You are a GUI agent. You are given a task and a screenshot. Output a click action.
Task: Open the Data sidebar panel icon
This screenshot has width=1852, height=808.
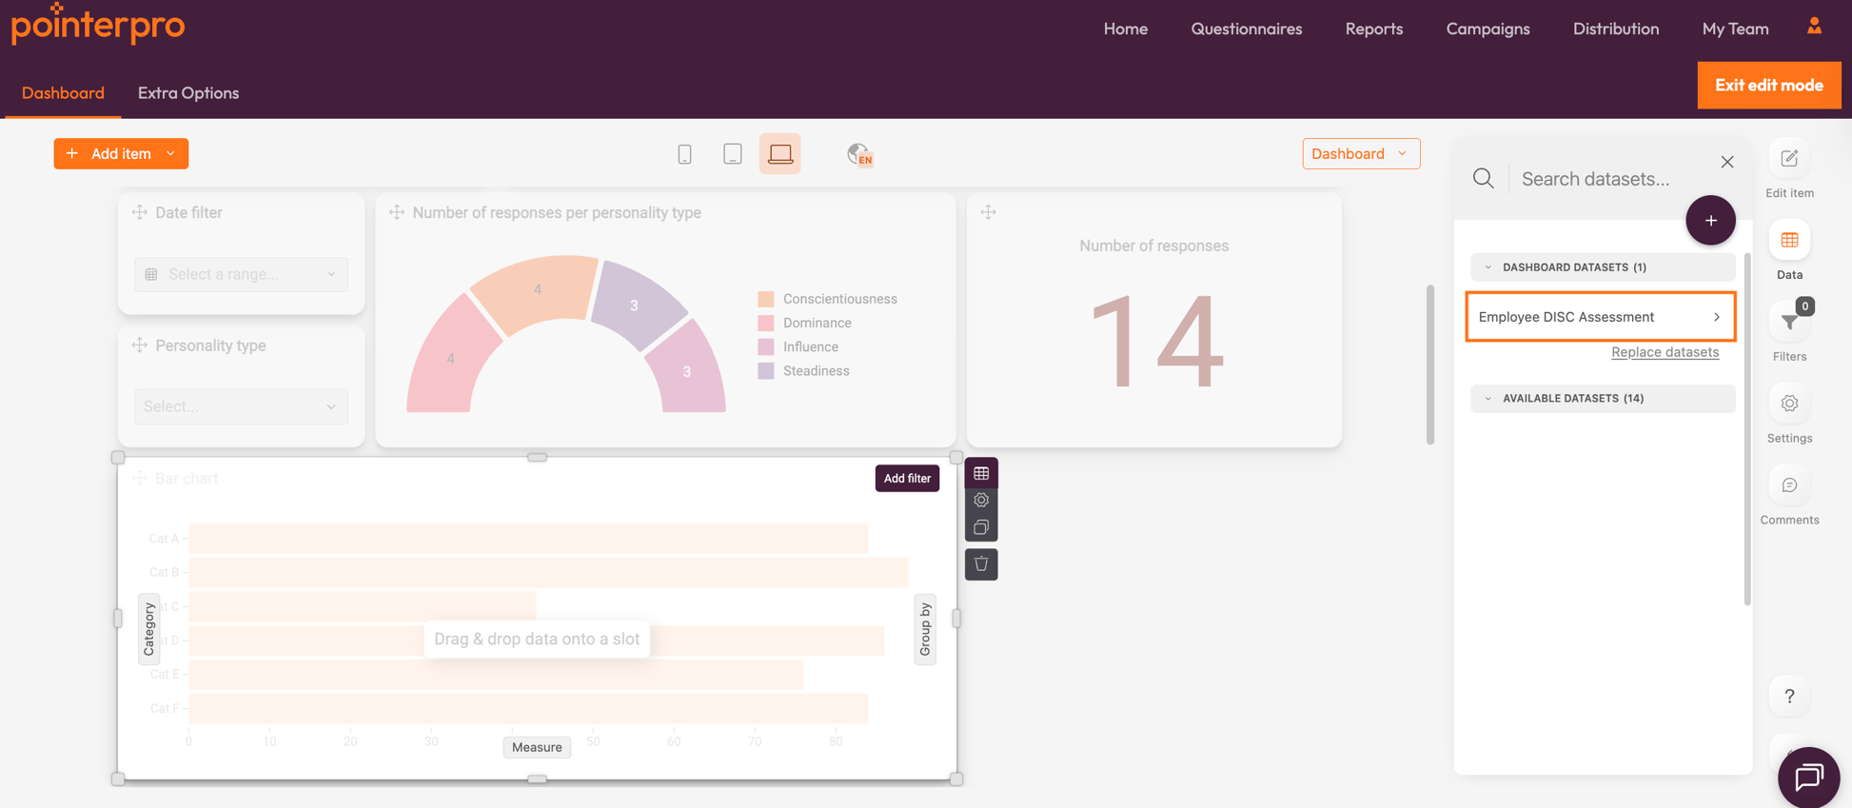click(x=1789, y=240)
